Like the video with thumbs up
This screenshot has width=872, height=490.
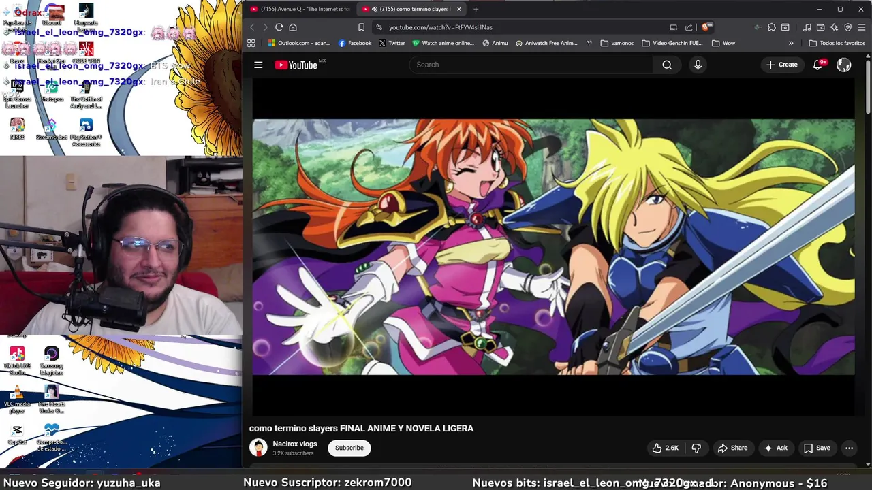click(665, 448)
